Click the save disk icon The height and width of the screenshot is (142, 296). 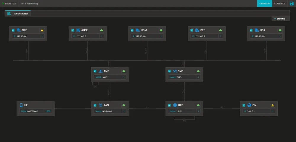[291, 4]
